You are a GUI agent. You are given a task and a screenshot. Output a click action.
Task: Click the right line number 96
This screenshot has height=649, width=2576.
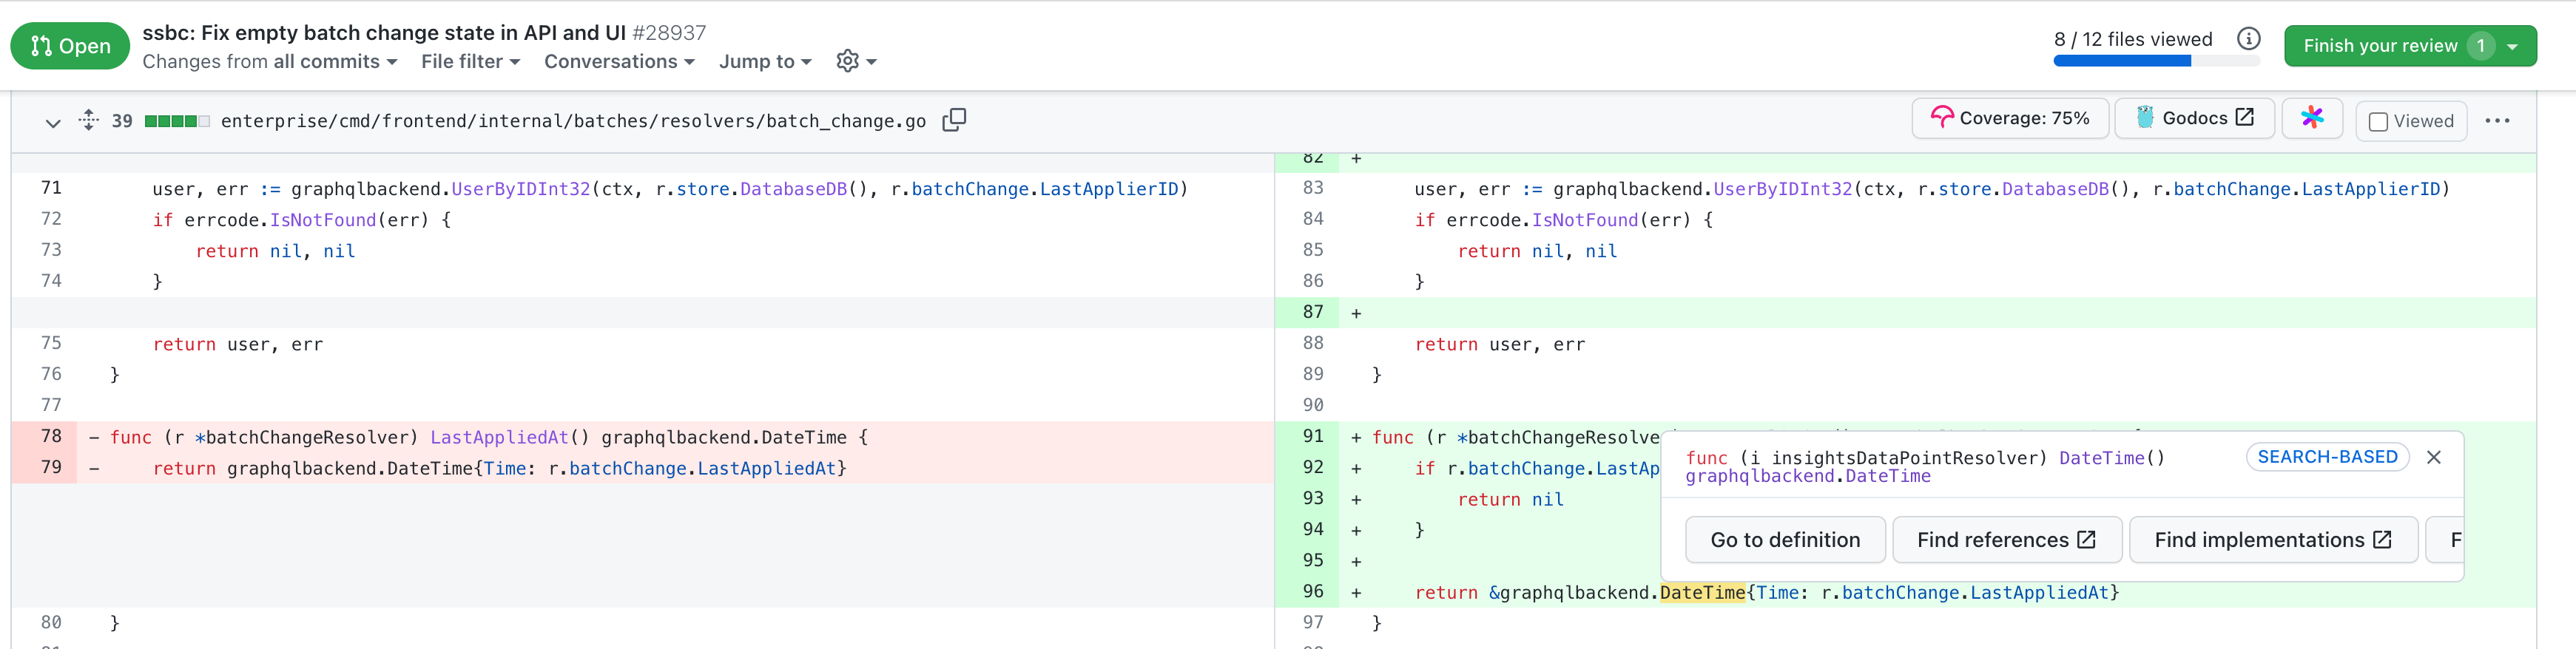click(x=1313, y=592)
